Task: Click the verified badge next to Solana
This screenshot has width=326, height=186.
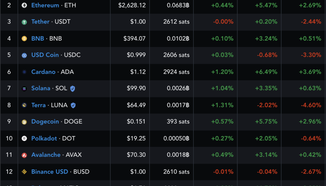Action: [x=72, y=88]
